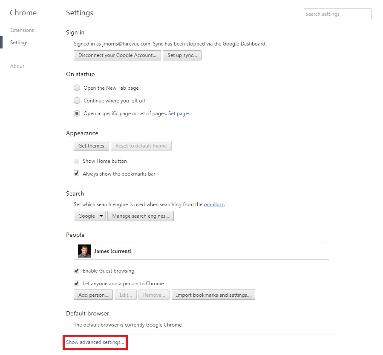Image resolution: width=383 pixels, height=355 pixels.
Task: Open the Get themes page
Action: [91, 146]
